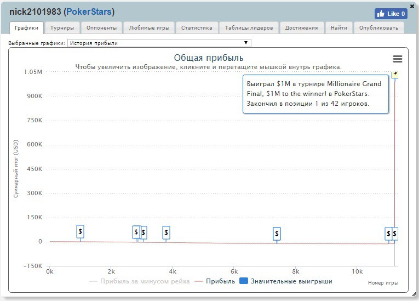
Task: Click the $ win marker near game 7.4k
Action: (277, 234)
